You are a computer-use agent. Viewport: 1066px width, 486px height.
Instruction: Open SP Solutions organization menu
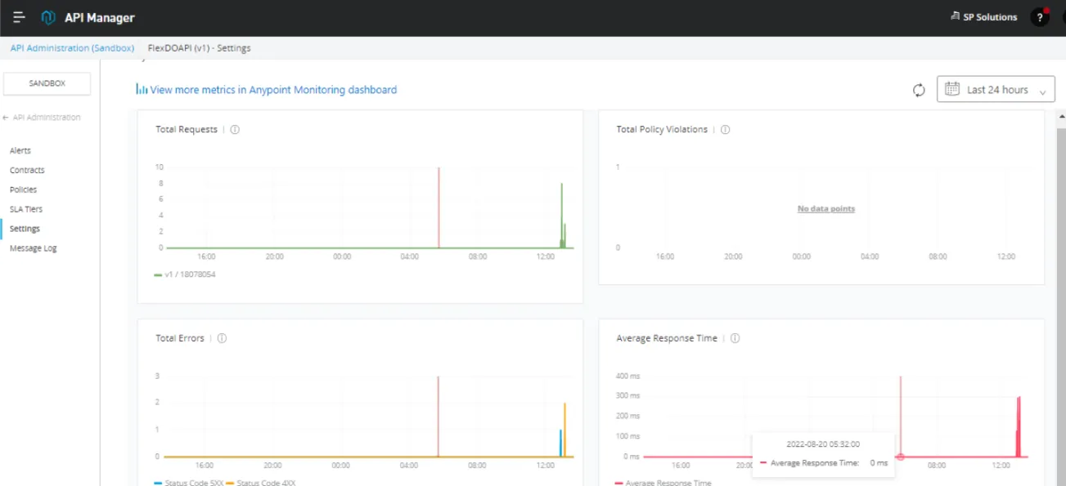click(x=984, y=16)
